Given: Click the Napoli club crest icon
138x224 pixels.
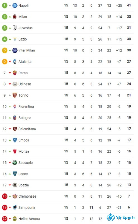Looking at the screenshot, I should pos(15,6).
